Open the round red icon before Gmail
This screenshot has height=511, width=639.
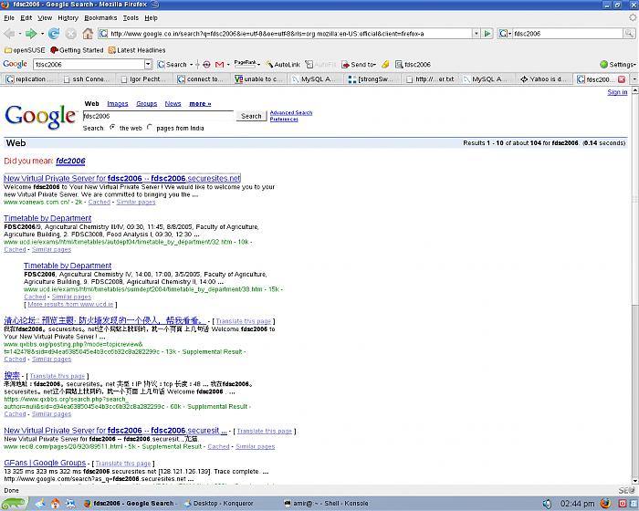(x=206, y=65)
